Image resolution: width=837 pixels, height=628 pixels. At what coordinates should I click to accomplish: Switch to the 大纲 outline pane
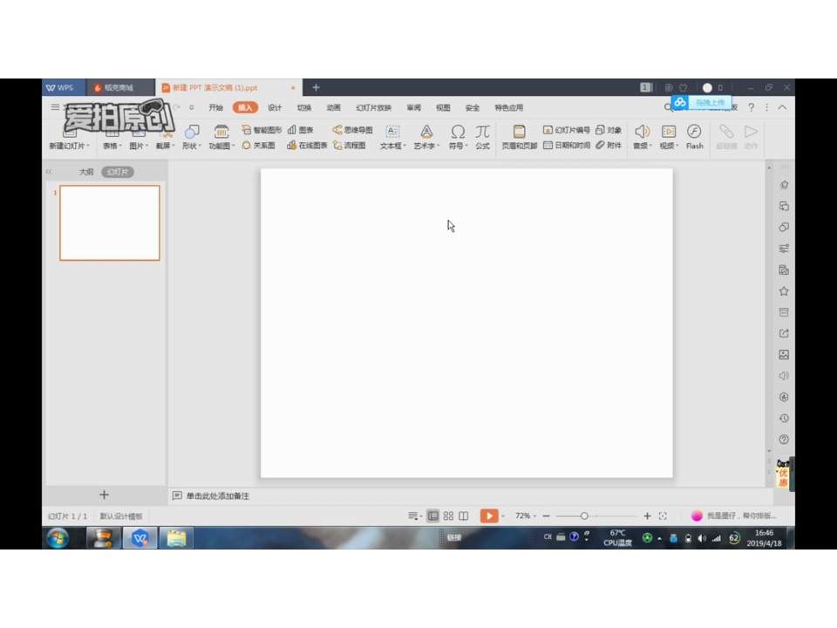tap(86, 172)
